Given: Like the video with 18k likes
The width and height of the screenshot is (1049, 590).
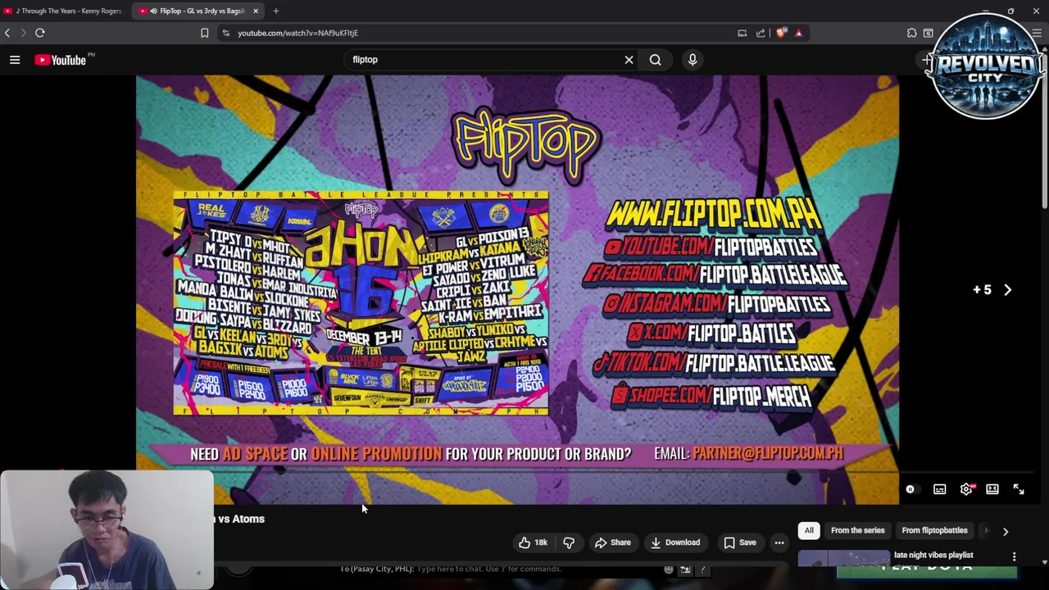Looking at the screenshot, I should tap(533, 542).
